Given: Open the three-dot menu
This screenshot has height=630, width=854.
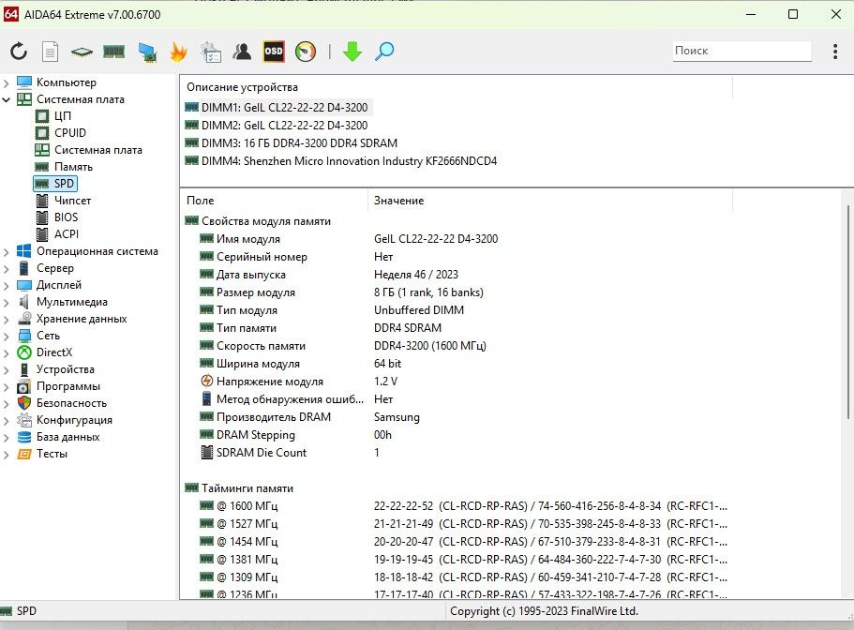Looking at the screenshot, I should coord(835,52).
